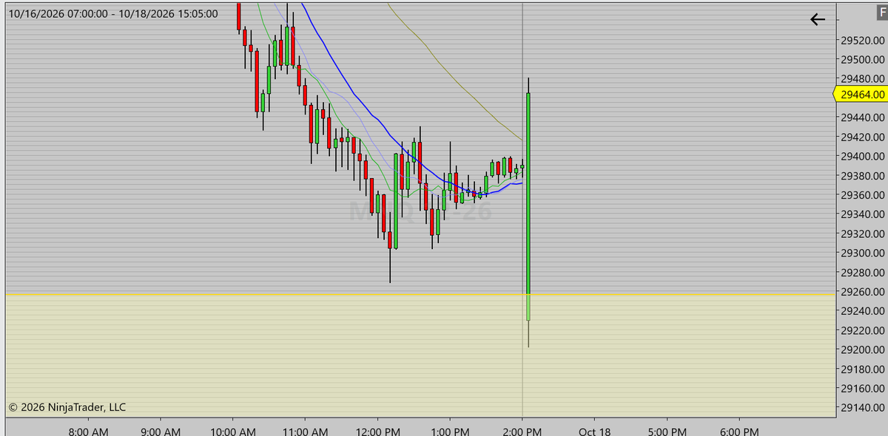
Task: Click the 29240.00 price axis label
Action: tap(863, 310)
